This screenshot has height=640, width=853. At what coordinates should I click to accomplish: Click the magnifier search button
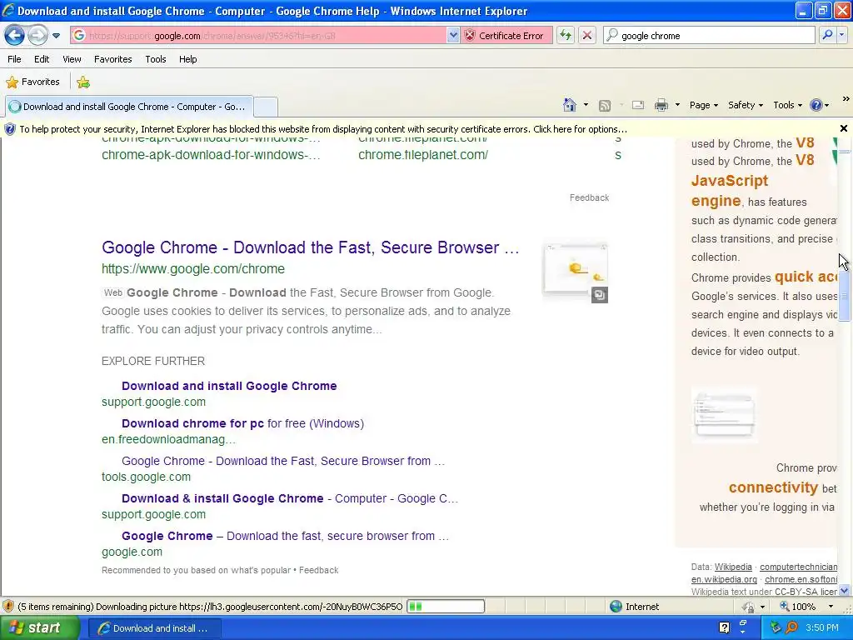tap(827, 36)
